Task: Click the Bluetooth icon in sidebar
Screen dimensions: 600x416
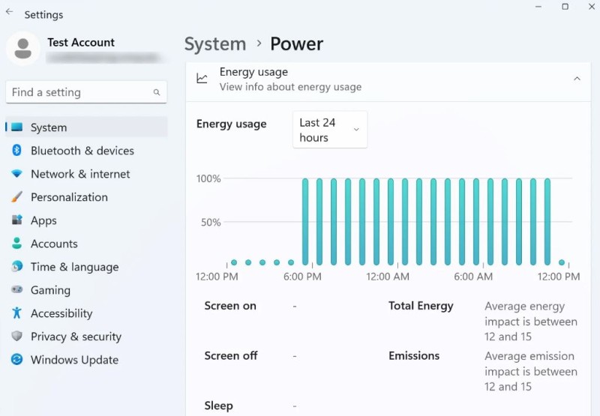Action: (16, 150)
